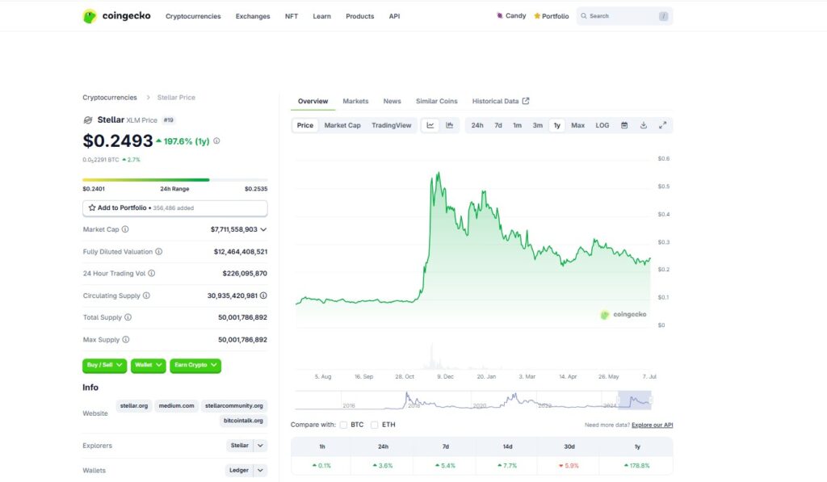Open Cryptocurrencies nav menu

193,16
